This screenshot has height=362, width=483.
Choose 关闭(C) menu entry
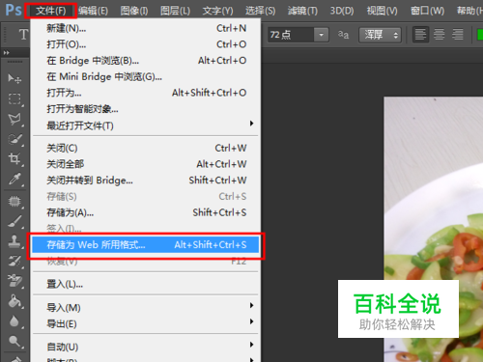[x=146, y=148]
